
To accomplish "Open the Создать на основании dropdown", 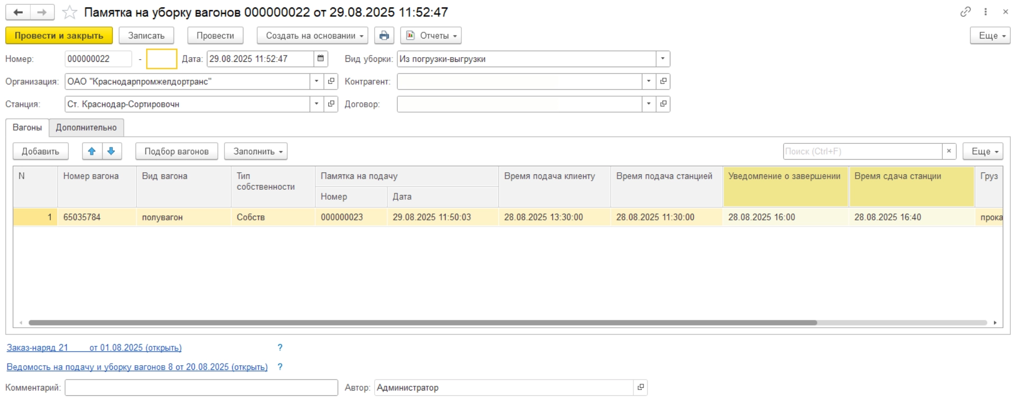I will (x=312, y=35).
